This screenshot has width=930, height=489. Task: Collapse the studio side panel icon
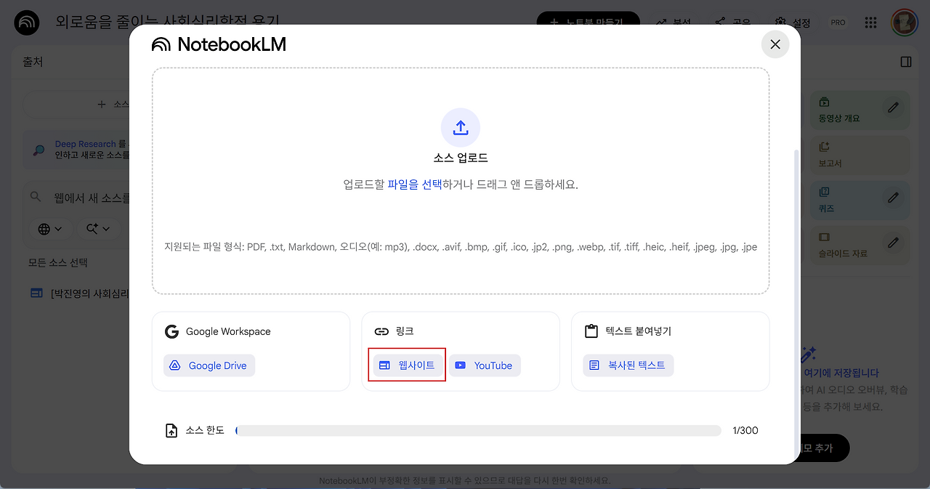pos(905,62)
